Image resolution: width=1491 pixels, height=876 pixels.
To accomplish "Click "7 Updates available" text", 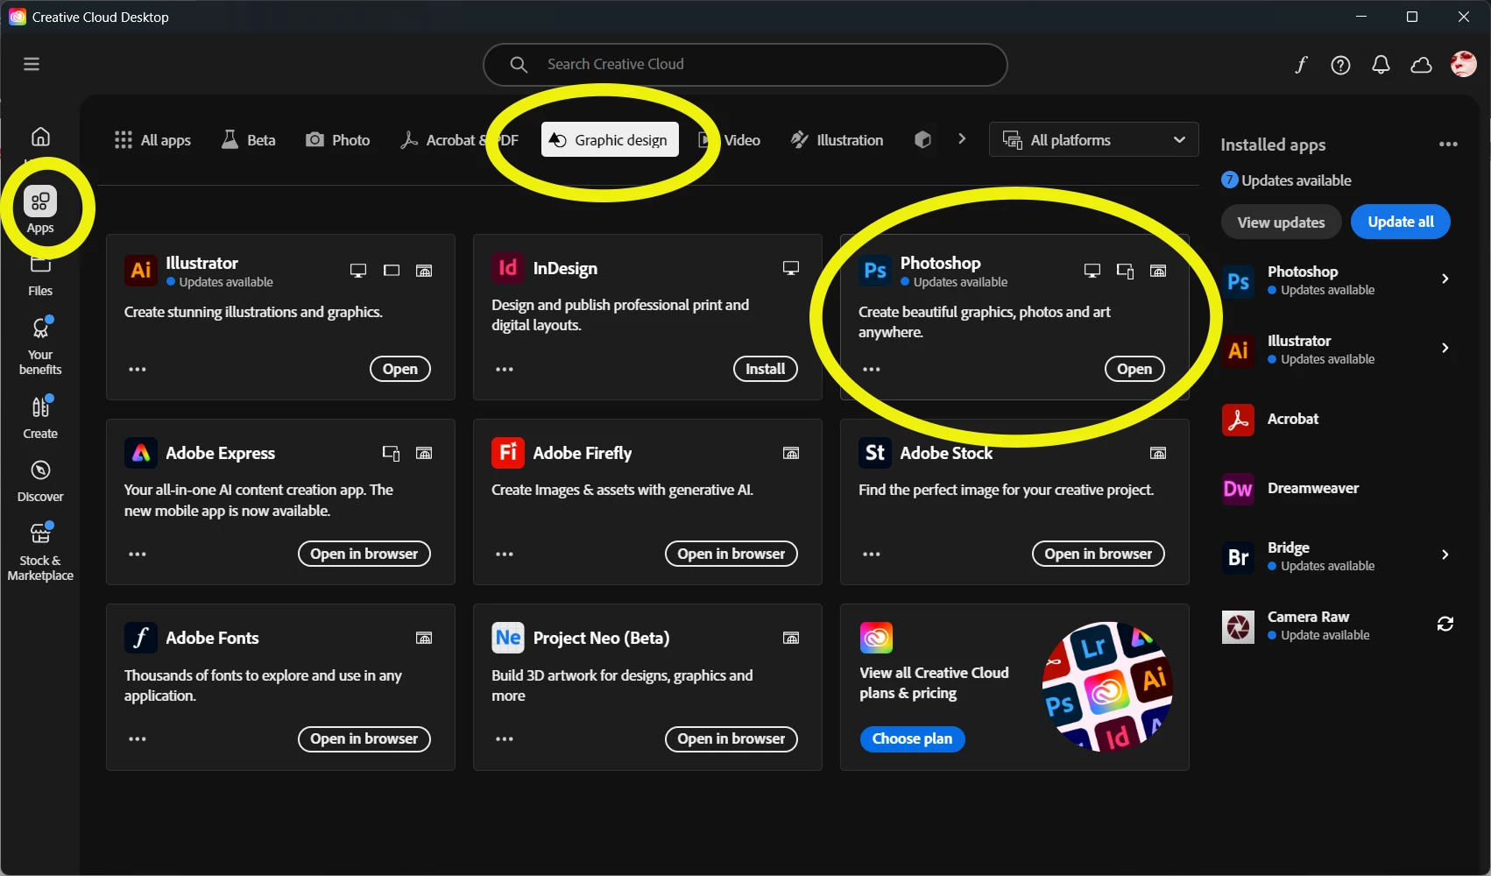I will click(1287, 180).
